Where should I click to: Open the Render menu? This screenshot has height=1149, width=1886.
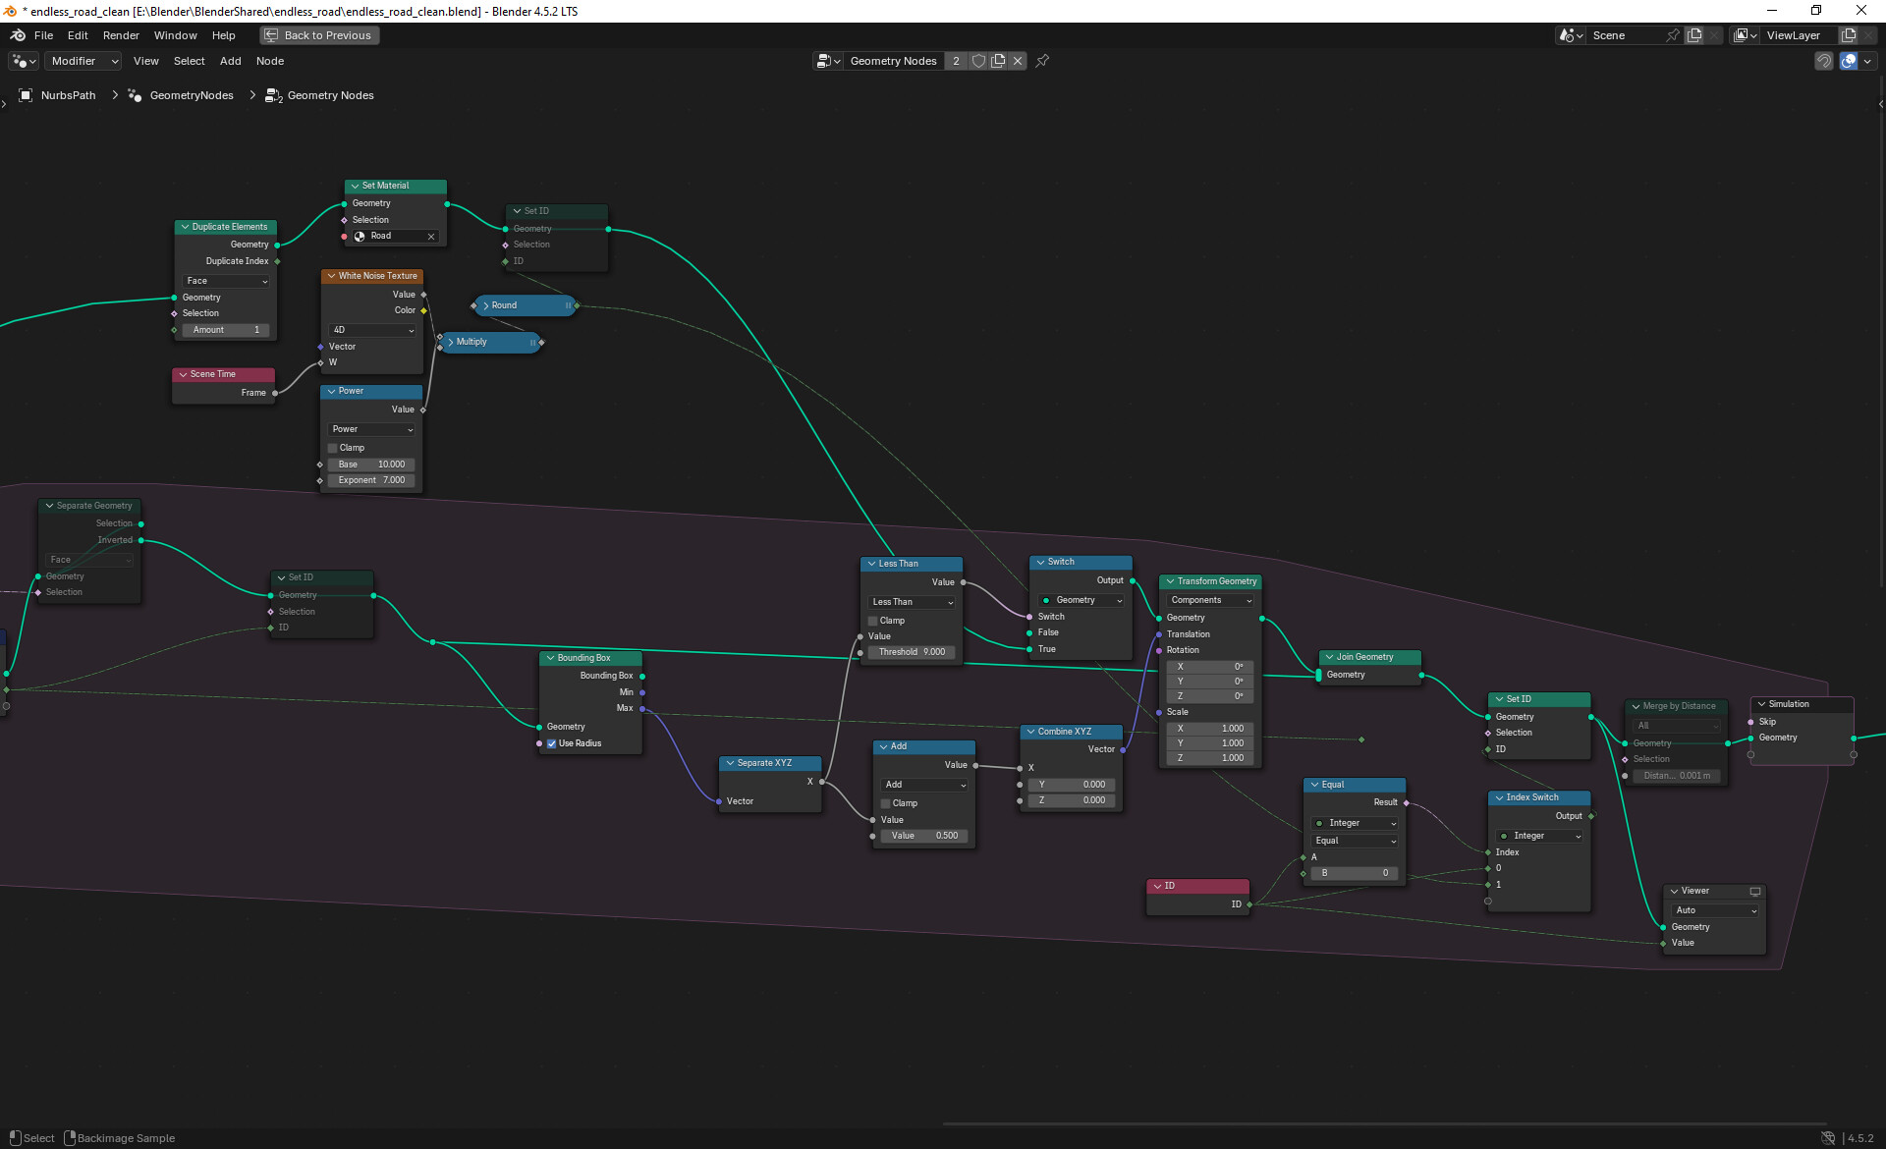point(121,35)
